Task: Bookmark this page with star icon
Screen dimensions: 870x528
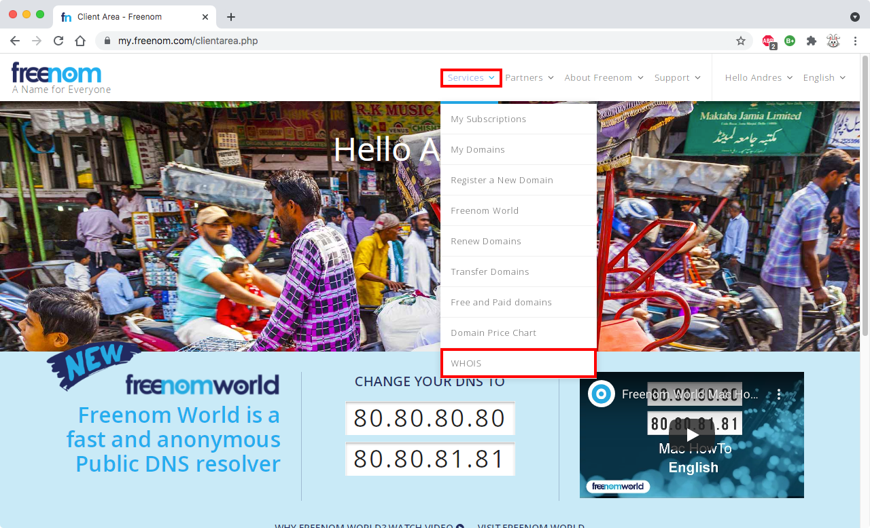Action: pos(741,41)
